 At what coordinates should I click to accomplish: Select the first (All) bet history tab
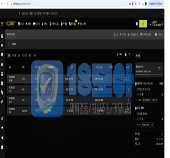pos(9,55)
